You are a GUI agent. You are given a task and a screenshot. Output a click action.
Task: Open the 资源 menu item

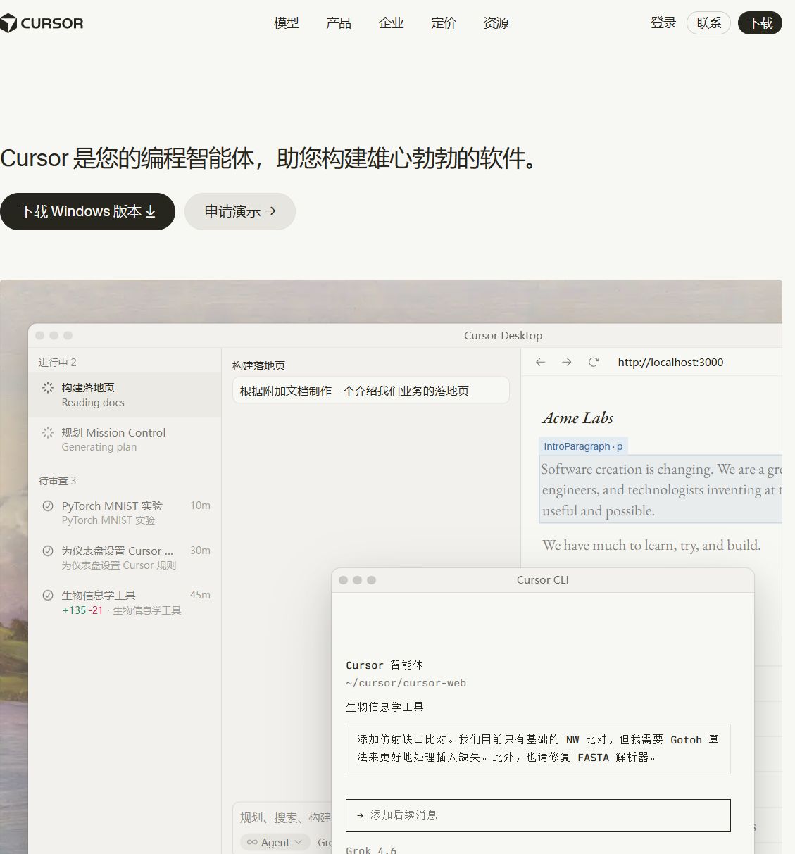(496, 23)
